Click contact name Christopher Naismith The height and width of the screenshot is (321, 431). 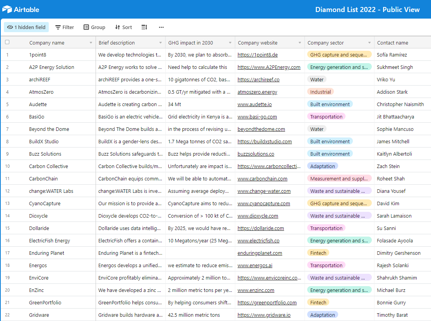pos(400,104)
